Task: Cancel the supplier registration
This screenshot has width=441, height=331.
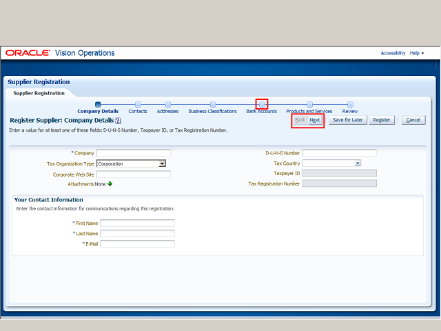Action: (413, 120)
